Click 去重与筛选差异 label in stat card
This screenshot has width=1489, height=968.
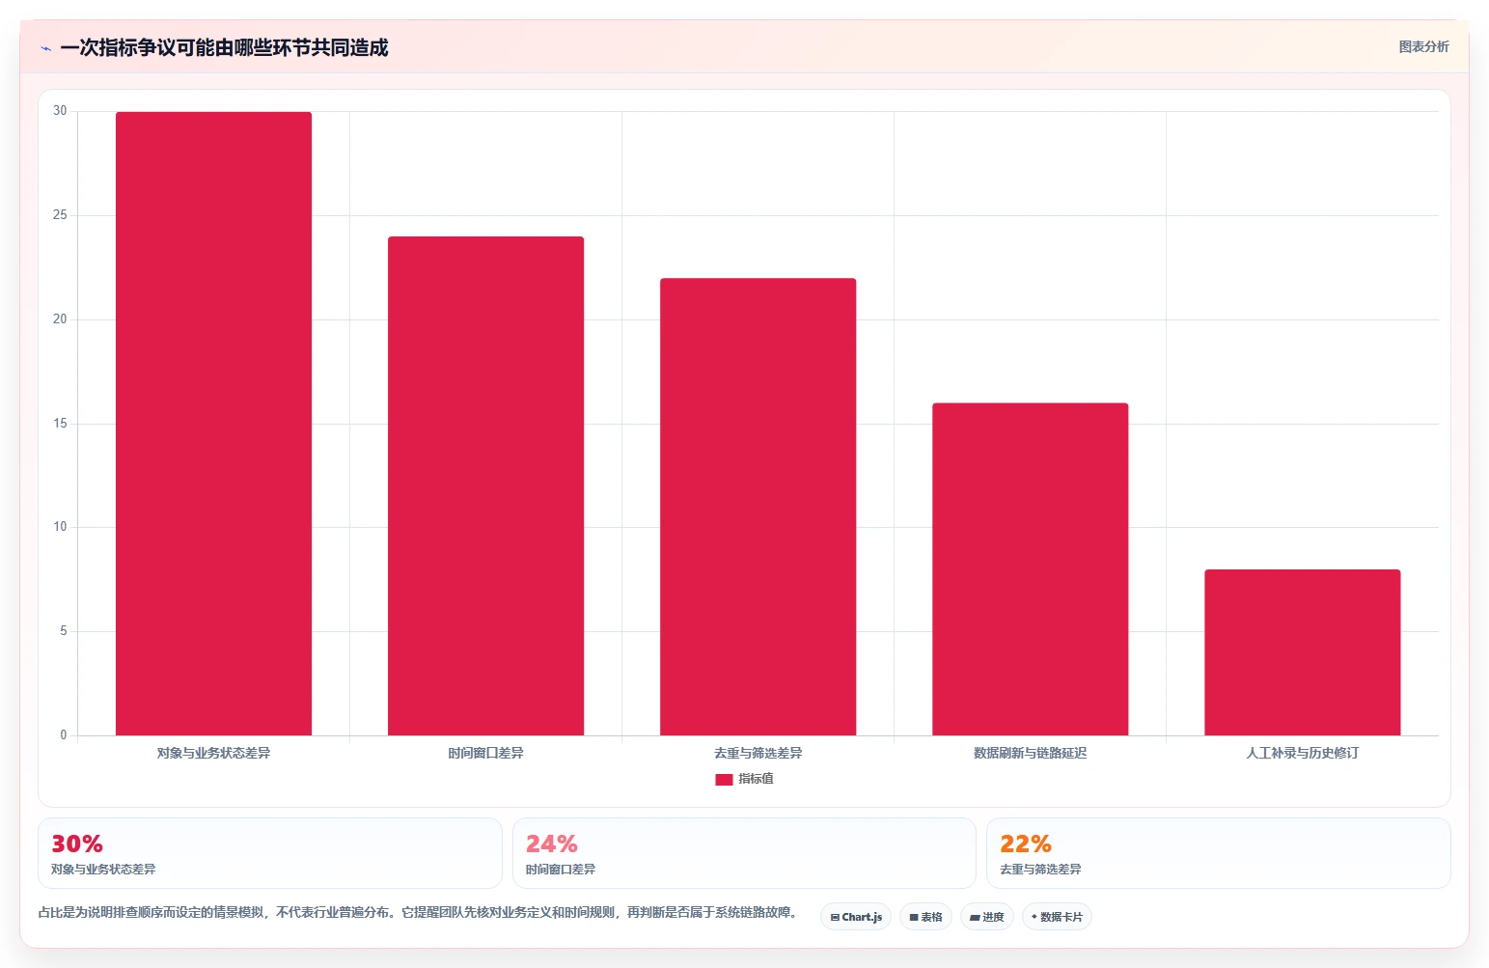[1040, 869]
